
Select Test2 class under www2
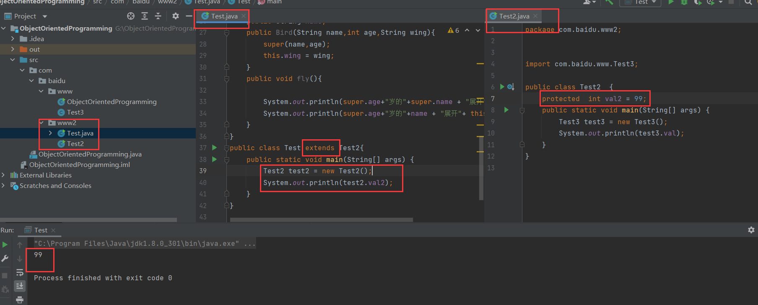click(x=75, y=143)
